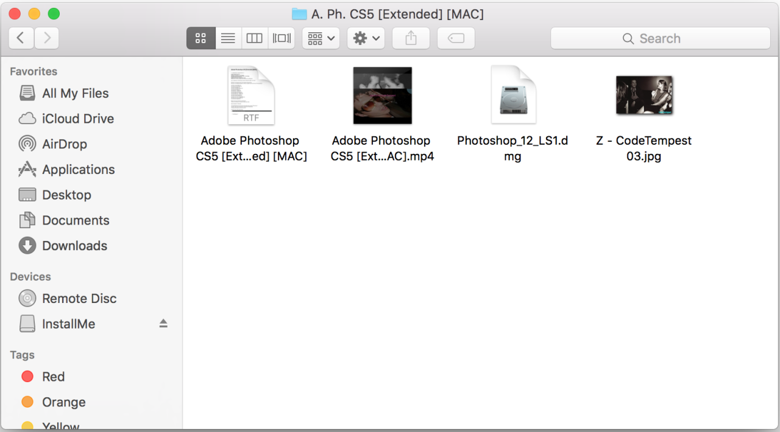This screenshot has width=780, height=432.
Task: Open iCloud Drive from sidebar
Action: (x=77, y=119)
